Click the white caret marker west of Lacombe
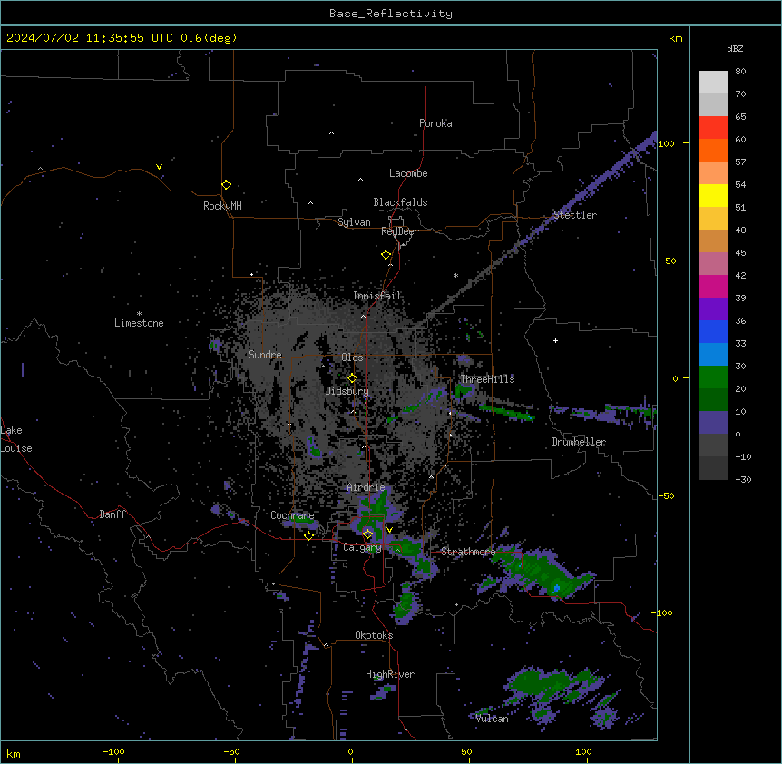Viewport: 782px width, 764px height. click(x=360, y=180)
